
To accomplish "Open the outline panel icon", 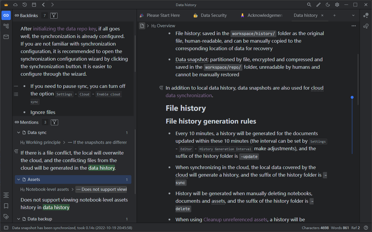I will (6, 195).
